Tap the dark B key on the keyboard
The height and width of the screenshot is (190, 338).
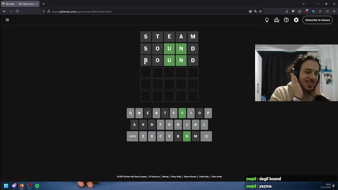178,136
